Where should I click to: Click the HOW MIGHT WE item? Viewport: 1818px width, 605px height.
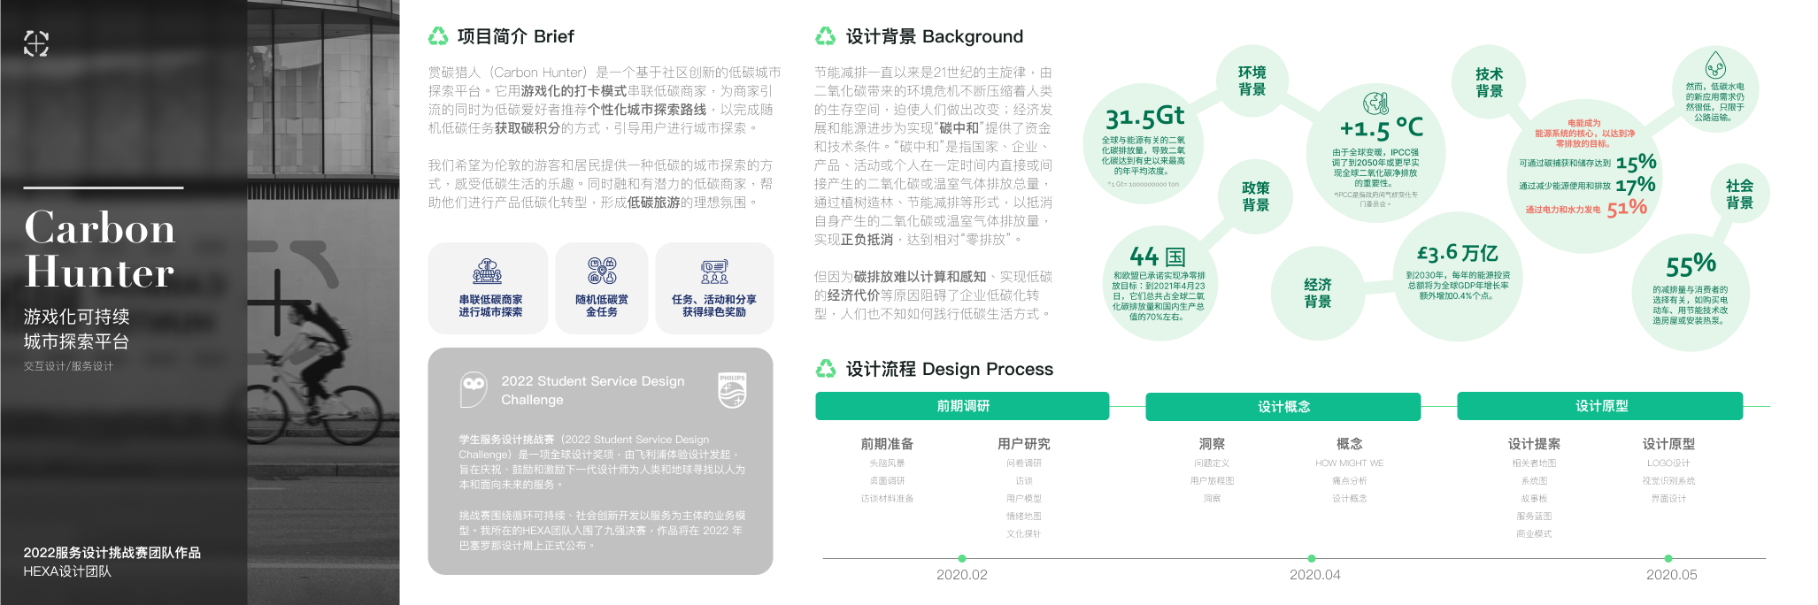pyautogui.click(x=1350, y=463)
